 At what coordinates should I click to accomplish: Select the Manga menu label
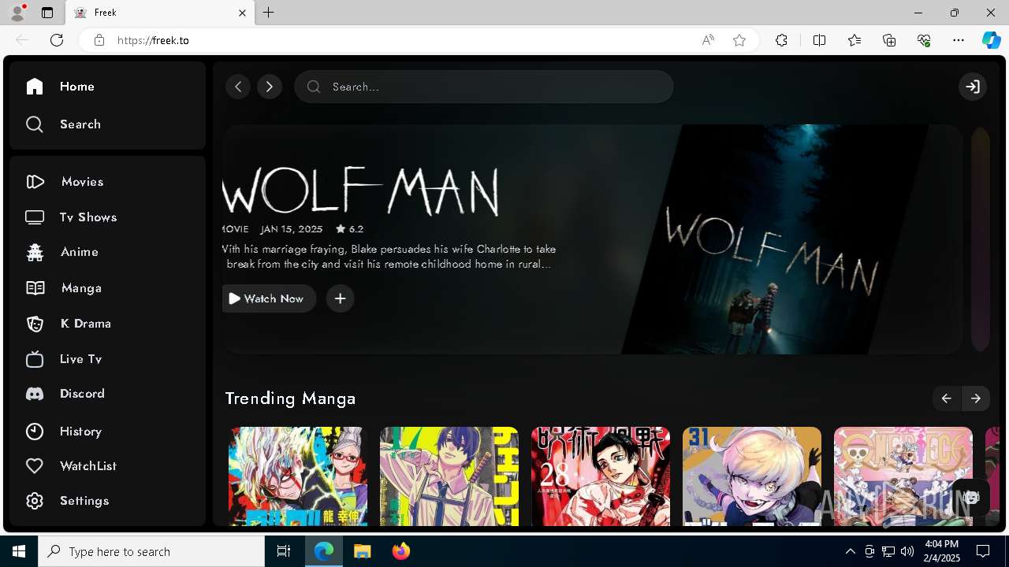tap(81, 288)
